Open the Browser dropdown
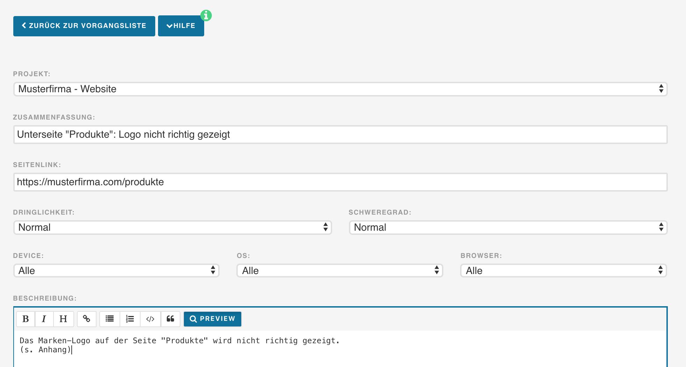The width and height of the screenshot is (686, 367). click(564, 271)
